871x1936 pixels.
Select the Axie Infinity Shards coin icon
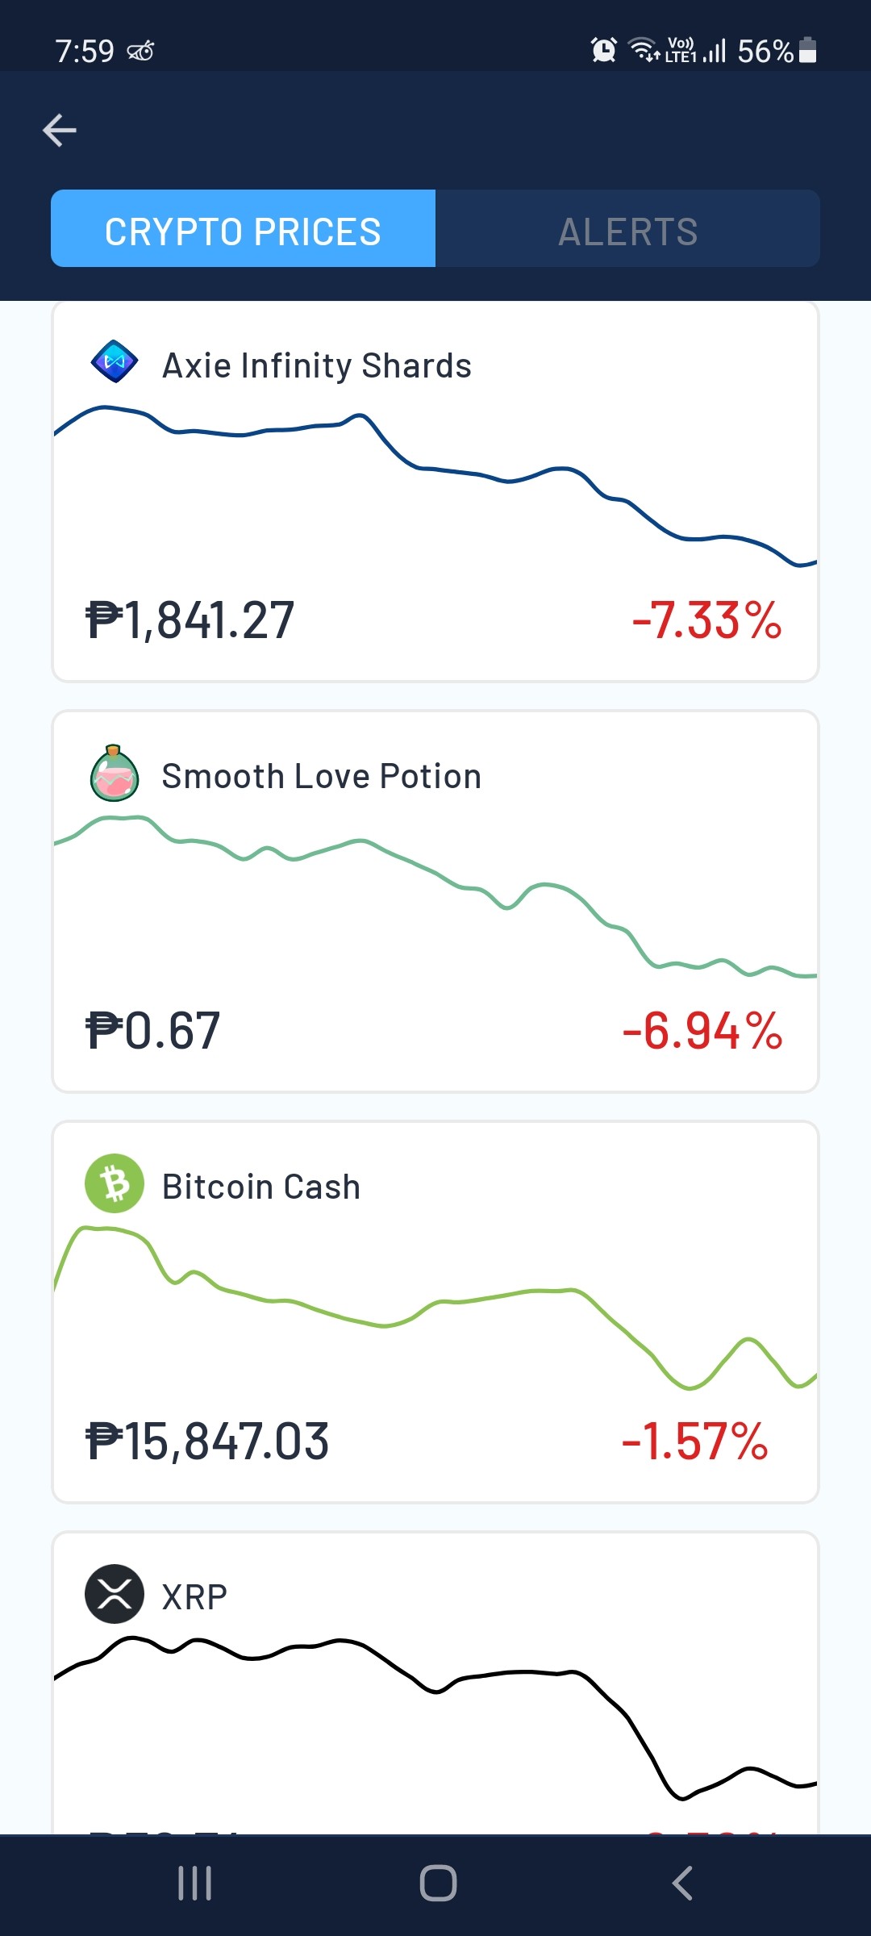tap(115, 361)
